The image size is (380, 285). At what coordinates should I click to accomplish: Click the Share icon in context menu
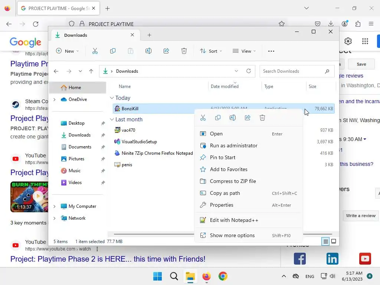pyautogui.click(x=248, y=118)
